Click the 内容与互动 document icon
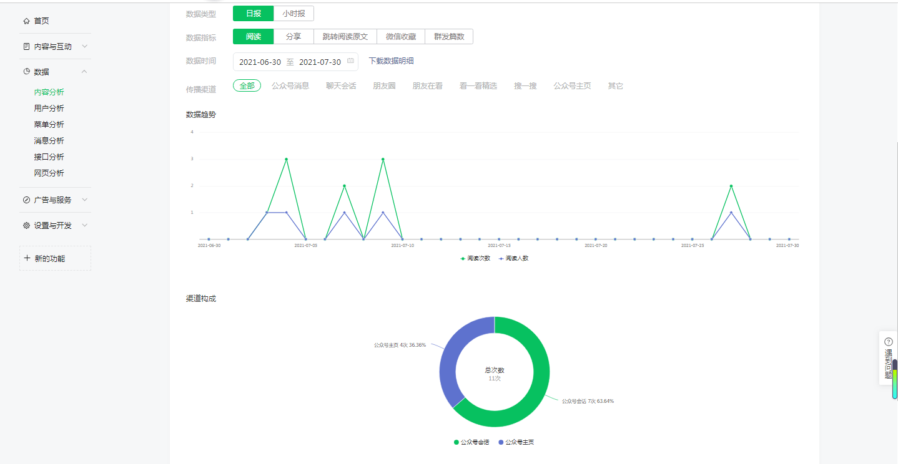 [26, 47]
